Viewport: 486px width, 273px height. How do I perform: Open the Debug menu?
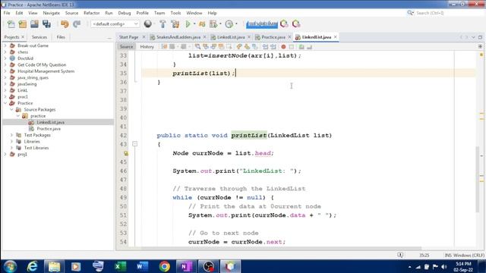tap(125, 13)
